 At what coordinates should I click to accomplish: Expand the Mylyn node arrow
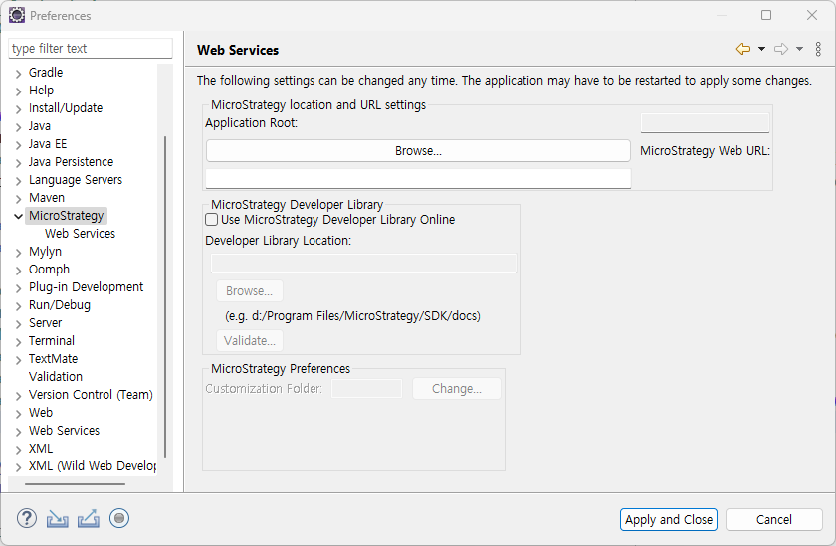(x=19, y=253)
